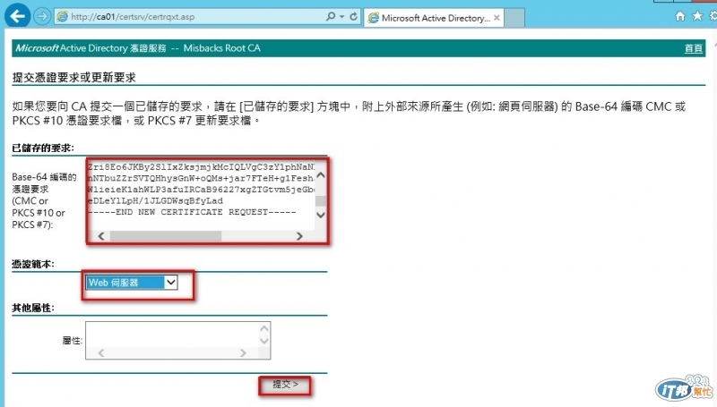Click the search magnifier in address bar
This screenshot has height=407, width=717.
[x=330, y=17]
